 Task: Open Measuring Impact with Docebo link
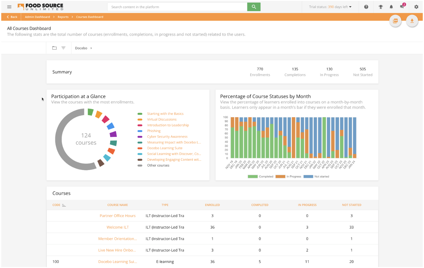pyautogui.click(x=174, y=142)
